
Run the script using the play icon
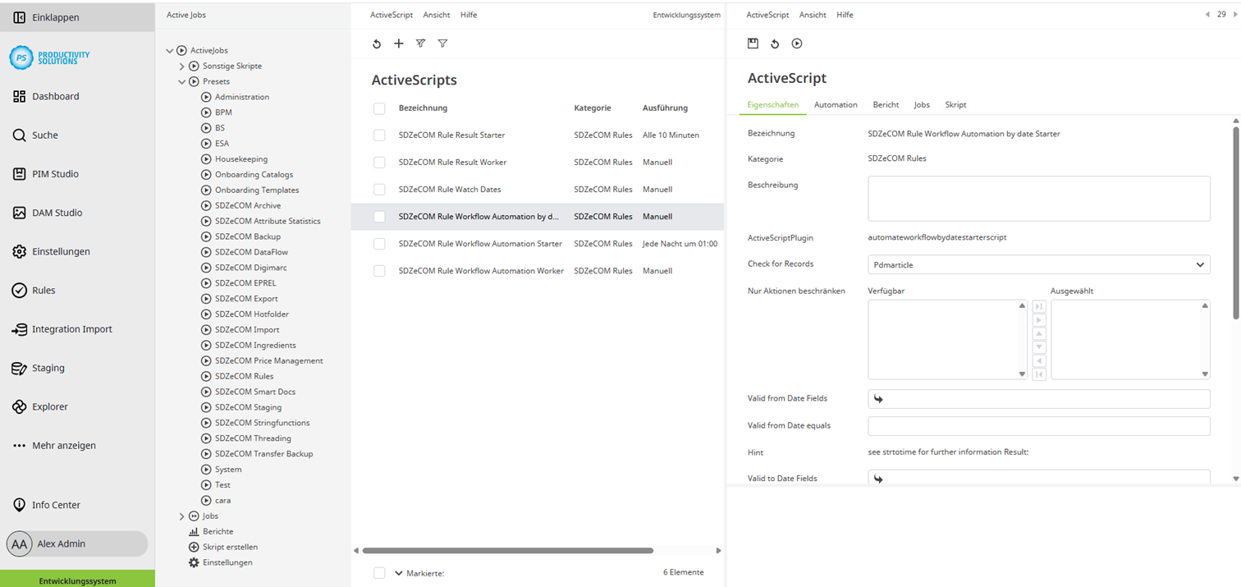pos(796,44)
